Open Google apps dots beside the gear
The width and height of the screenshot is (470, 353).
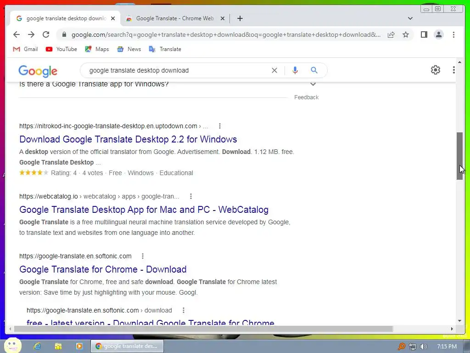click(453, 70)
